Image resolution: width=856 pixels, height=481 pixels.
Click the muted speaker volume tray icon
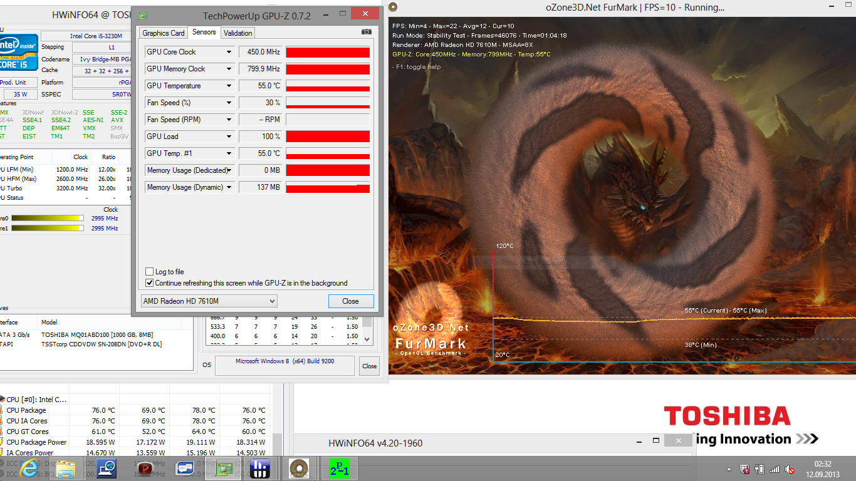[x=790, y=469]
